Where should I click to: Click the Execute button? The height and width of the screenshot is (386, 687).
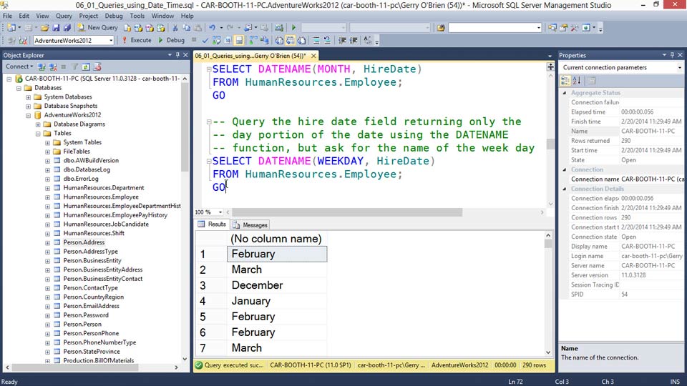137,40
